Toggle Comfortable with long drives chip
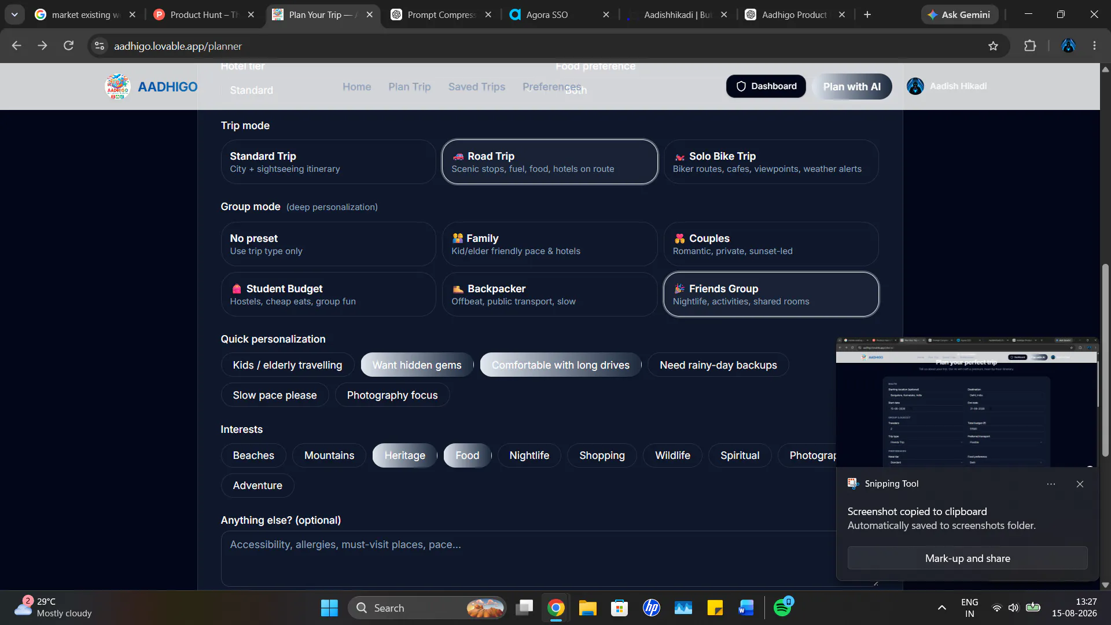The image size is (1111, 625). coord(561,365)
